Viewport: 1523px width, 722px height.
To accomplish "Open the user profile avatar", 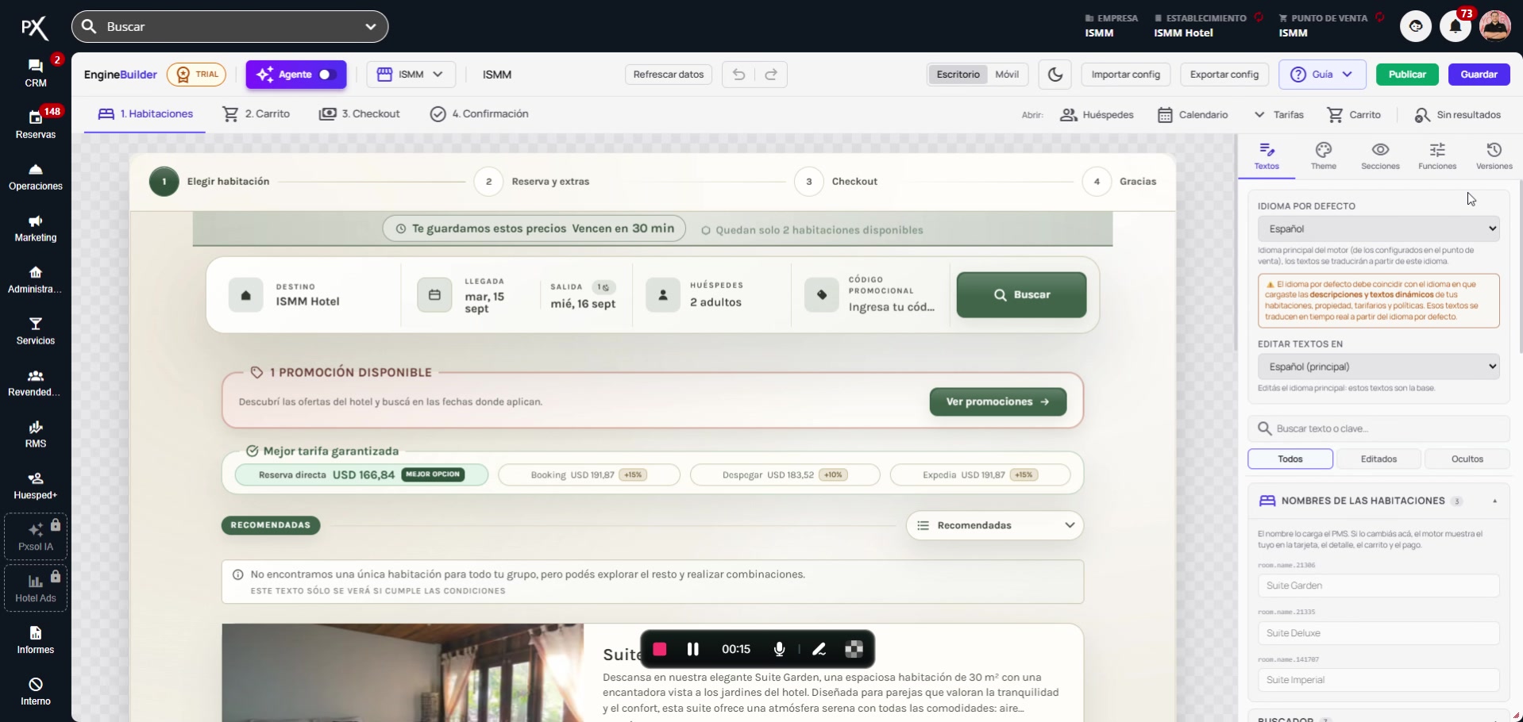I will click(x=1494, y=26).
